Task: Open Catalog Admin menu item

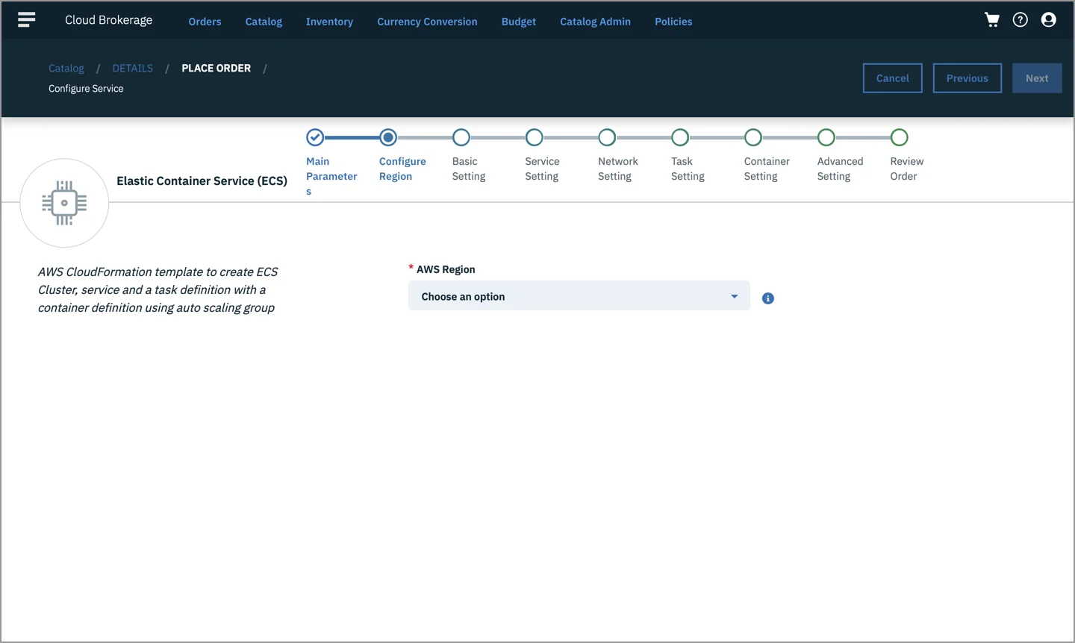Action: 595,22
